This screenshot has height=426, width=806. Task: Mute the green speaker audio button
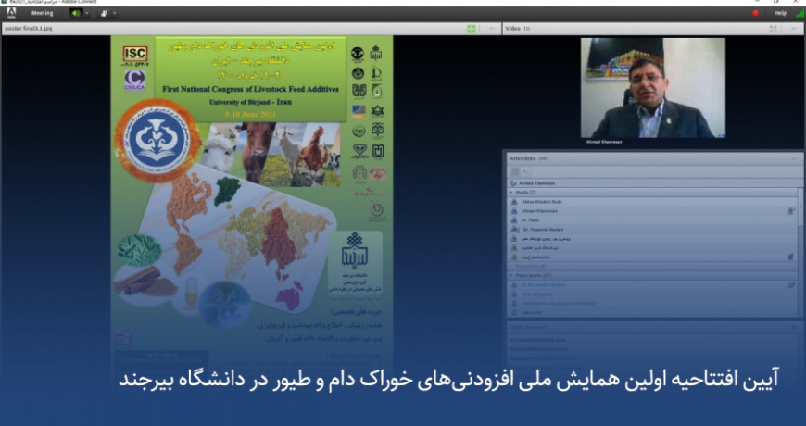tap(76, 13)
